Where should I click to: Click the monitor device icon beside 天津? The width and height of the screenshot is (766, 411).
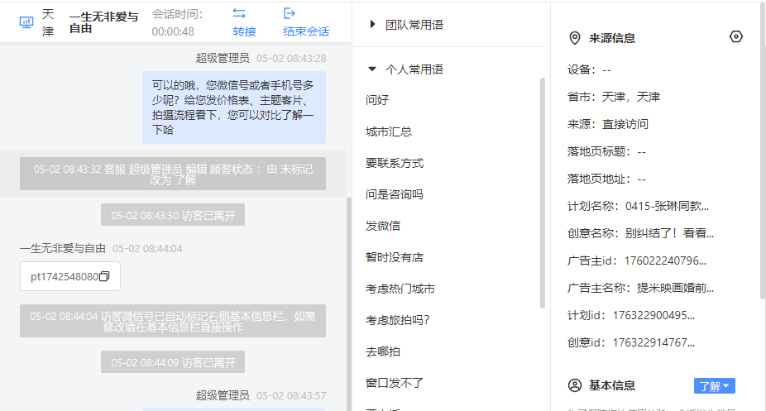[26, 22]
